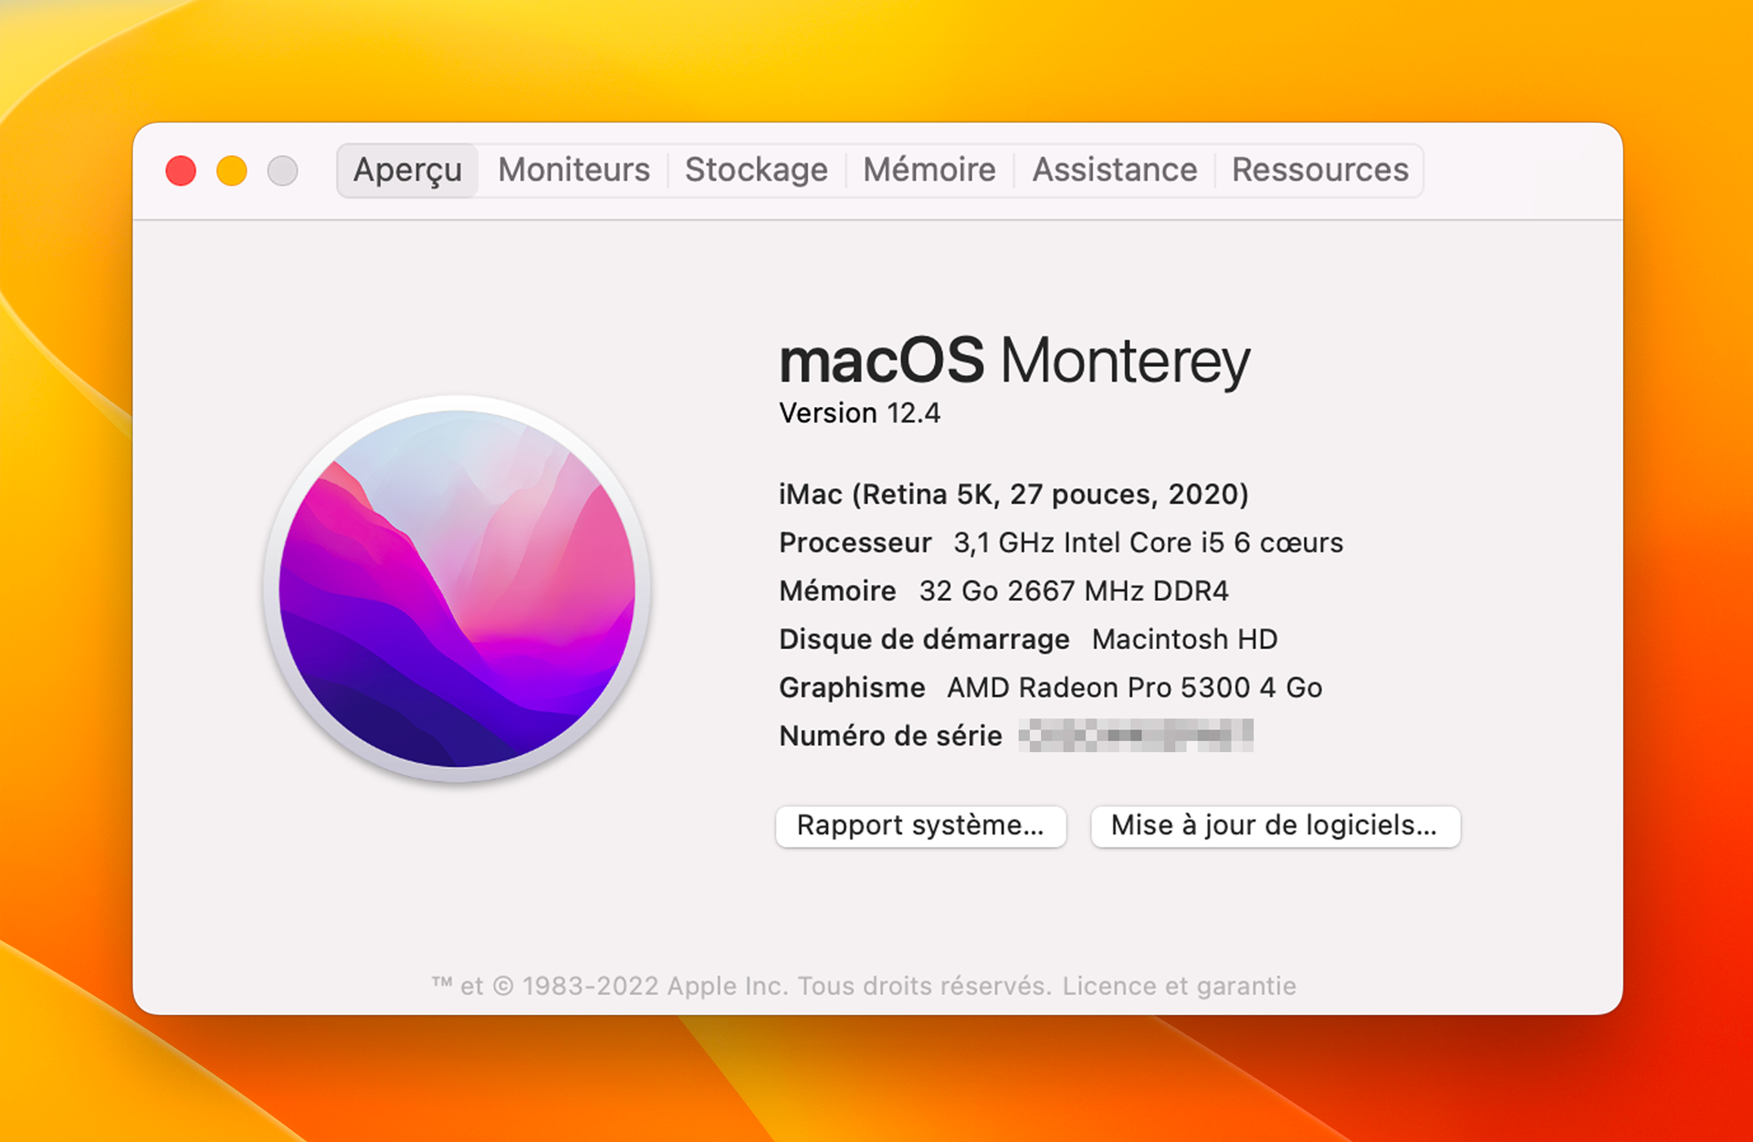Click the blurred serial number value
This screenshot has width=1753, height=1142.
click(x=1136, y=736)
